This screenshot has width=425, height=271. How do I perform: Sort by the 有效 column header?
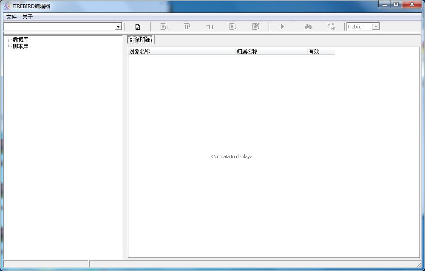pyautogui.click(x=321, y=51)
